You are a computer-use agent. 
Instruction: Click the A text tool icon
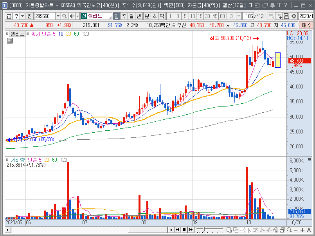click(309, 230)
